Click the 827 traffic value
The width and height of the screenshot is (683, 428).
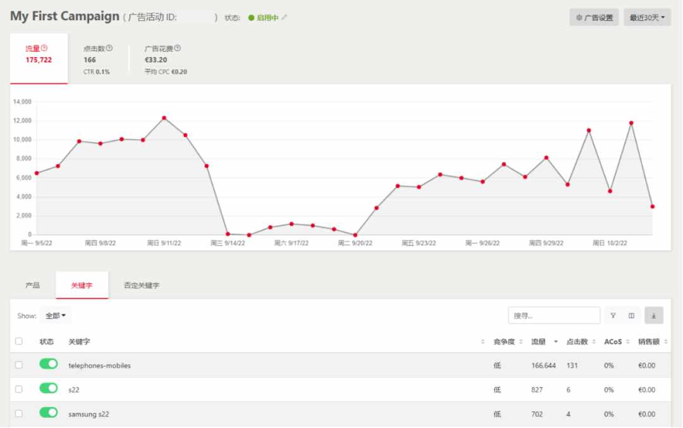(537, 389)
